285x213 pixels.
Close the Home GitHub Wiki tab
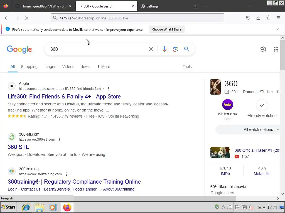[x=70, y=6]
